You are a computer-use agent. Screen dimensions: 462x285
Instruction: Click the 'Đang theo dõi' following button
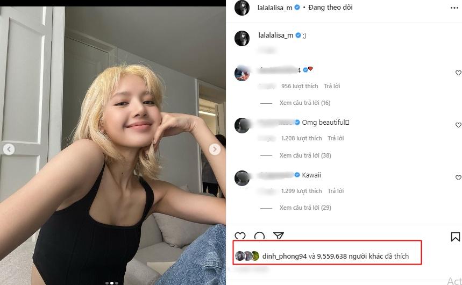pyautogui.click(x=330, y=8)
